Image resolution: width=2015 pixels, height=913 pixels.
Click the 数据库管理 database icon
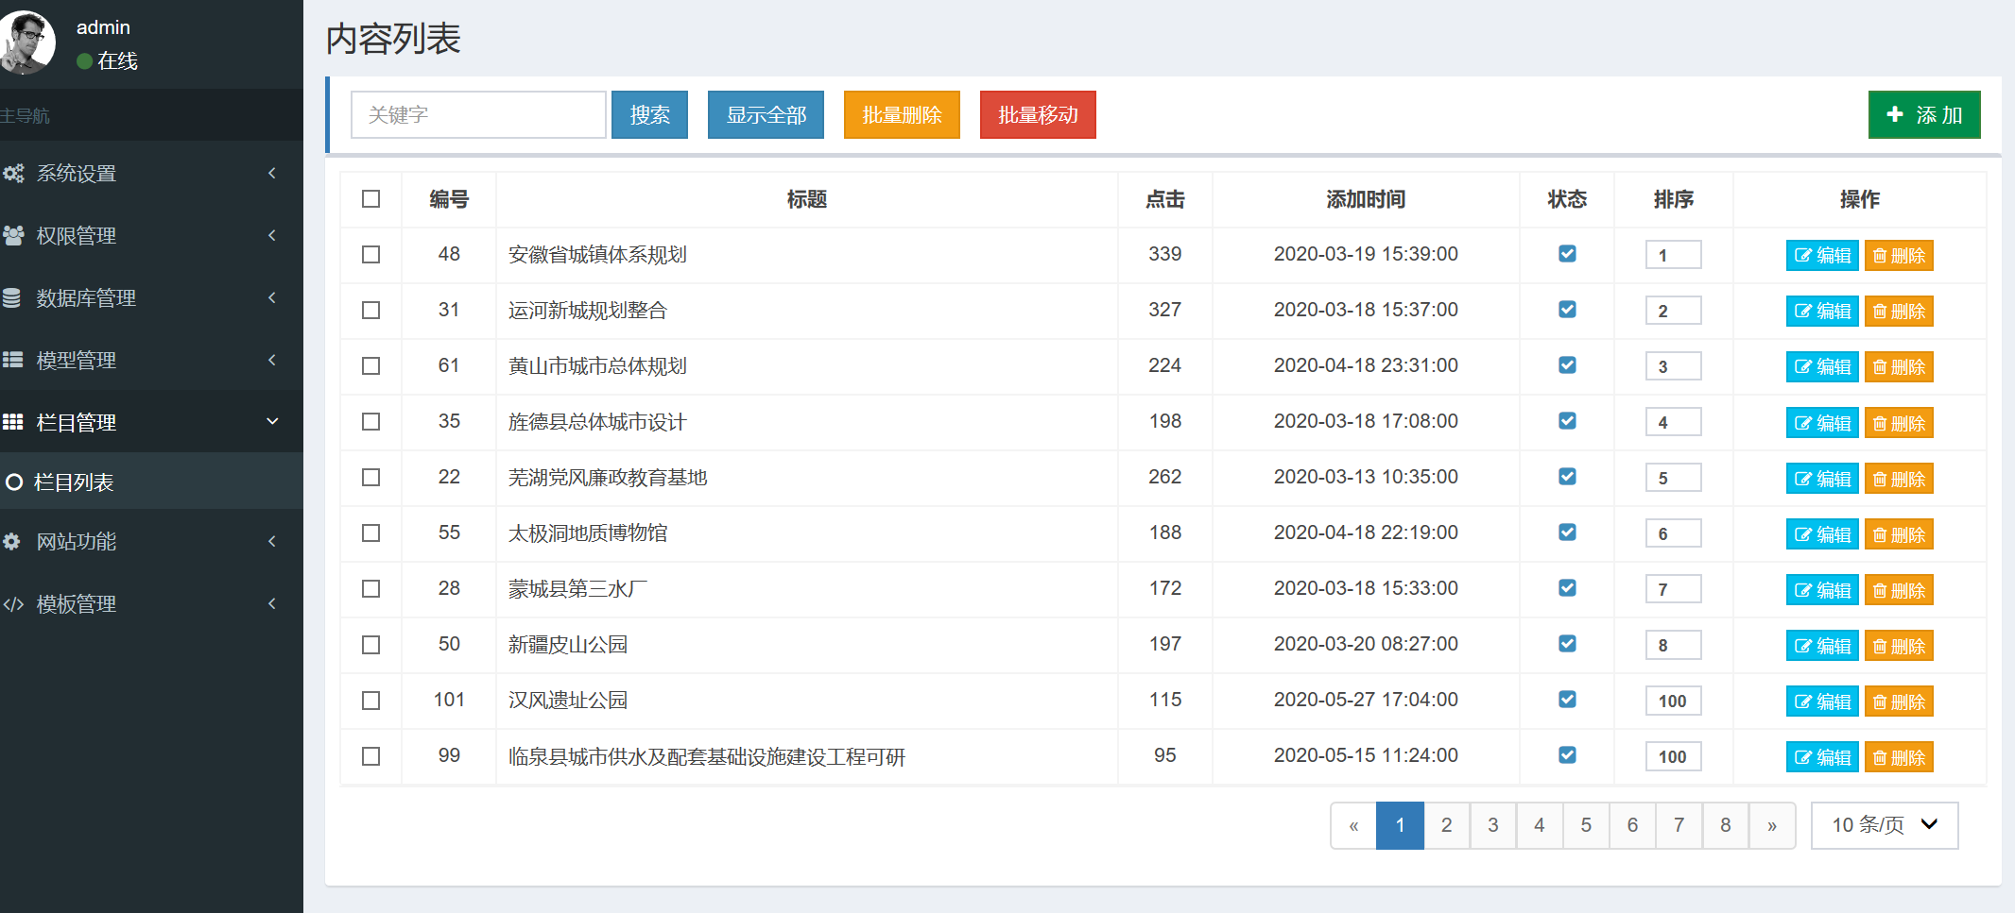point(11,298)
